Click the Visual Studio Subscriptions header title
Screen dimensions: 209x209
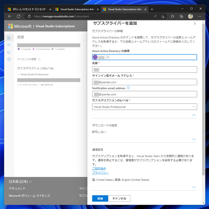pos(55,26)
